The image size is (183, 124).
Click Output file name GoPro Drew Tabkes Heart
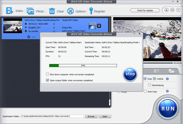coord(74,31)
